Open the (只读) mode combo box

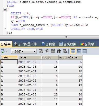(24, 51)
